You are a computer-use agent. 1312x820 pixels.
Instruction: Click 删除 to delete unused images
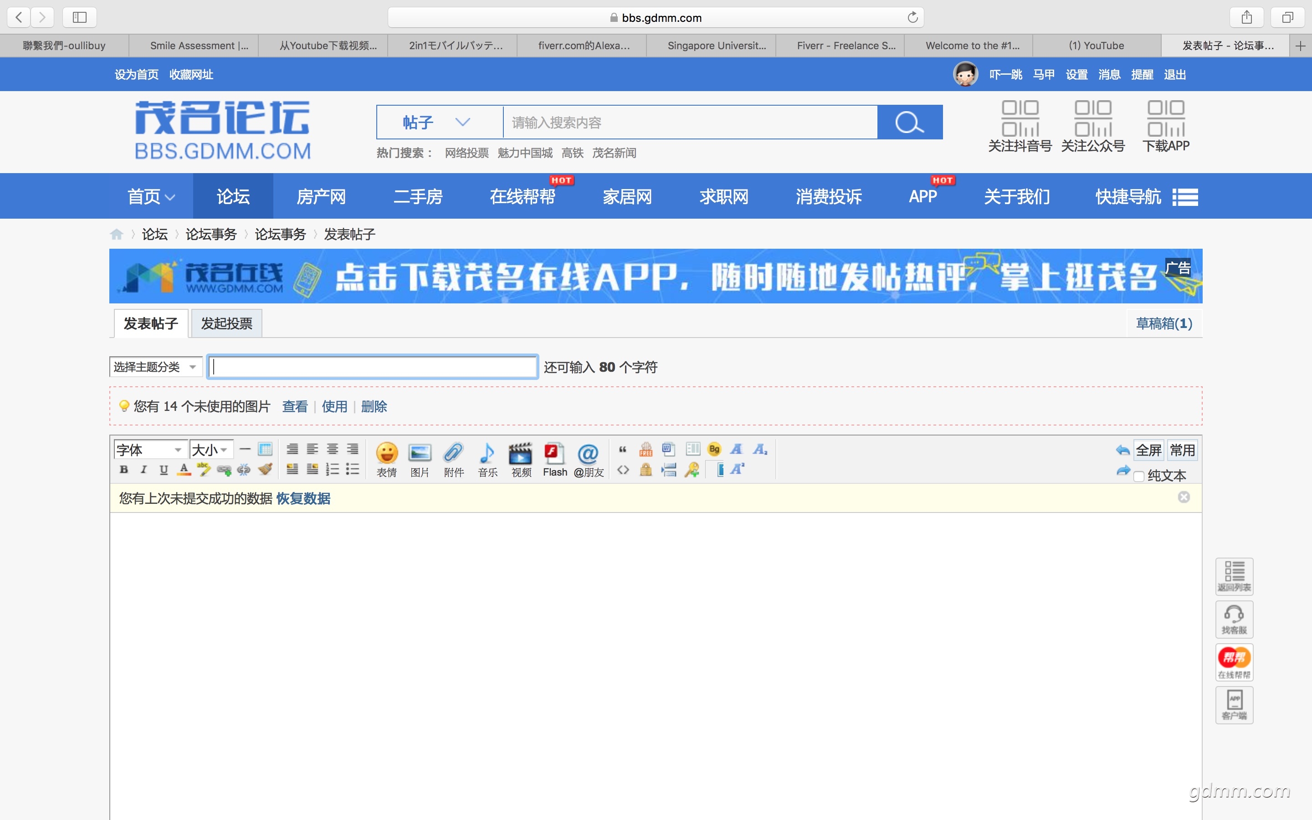point(374,407)
